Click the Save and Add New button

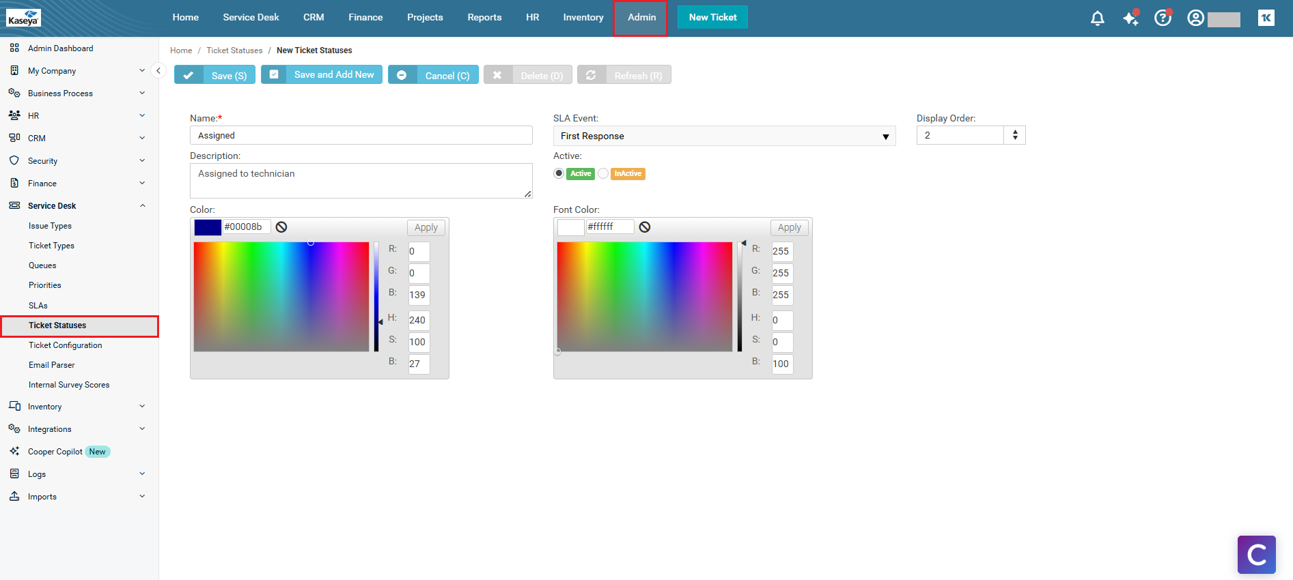tap(322, 75)
